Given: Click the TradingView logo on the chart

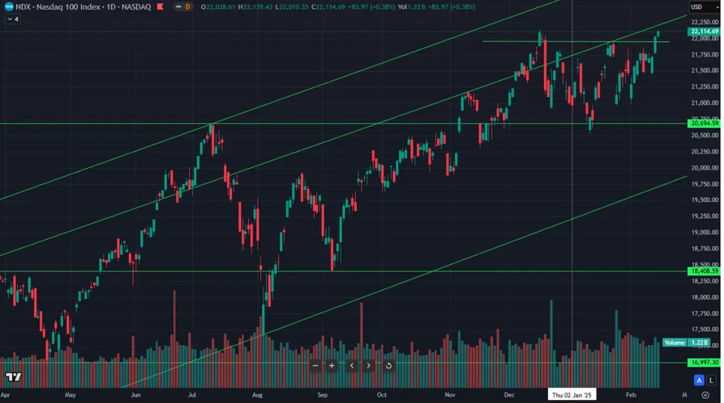Looking at the screenshot, I should click(x=14, y=377).
